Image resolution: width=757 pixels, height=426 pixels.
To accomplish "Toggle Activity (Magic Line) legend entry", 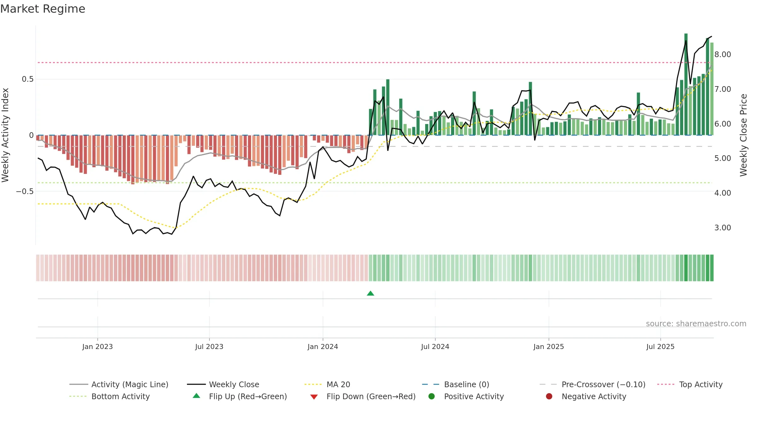I will [119, 384].
